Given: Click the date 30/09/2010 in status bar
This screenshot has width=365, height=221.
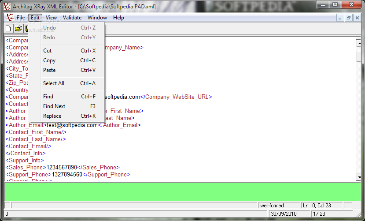Looking at the screenshot, I should 290,214.
